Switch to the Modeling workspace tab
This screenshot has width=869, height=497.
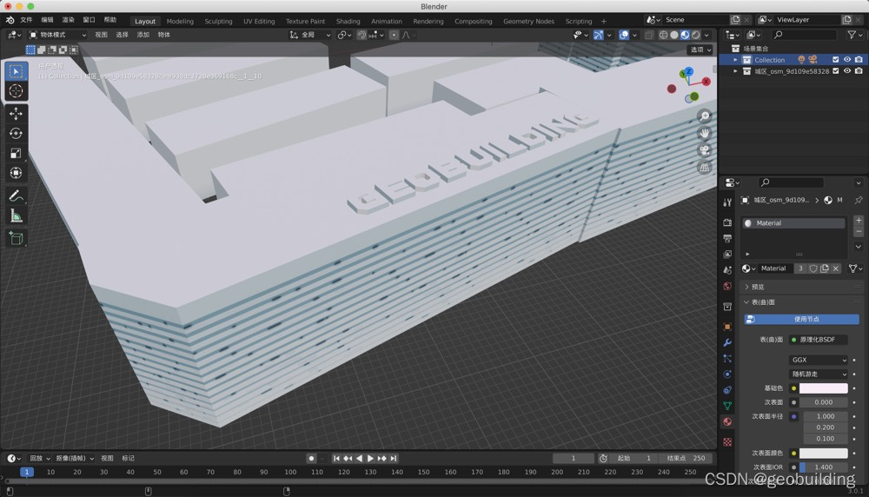(x=180, y=21)
